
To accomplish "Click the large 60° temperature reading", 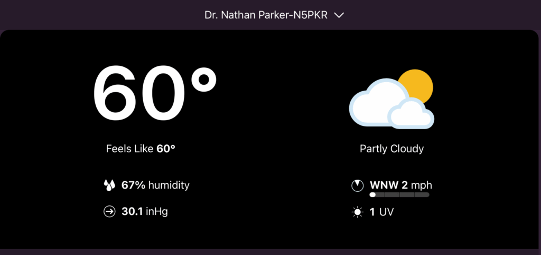I will click(x=155, y=94).
